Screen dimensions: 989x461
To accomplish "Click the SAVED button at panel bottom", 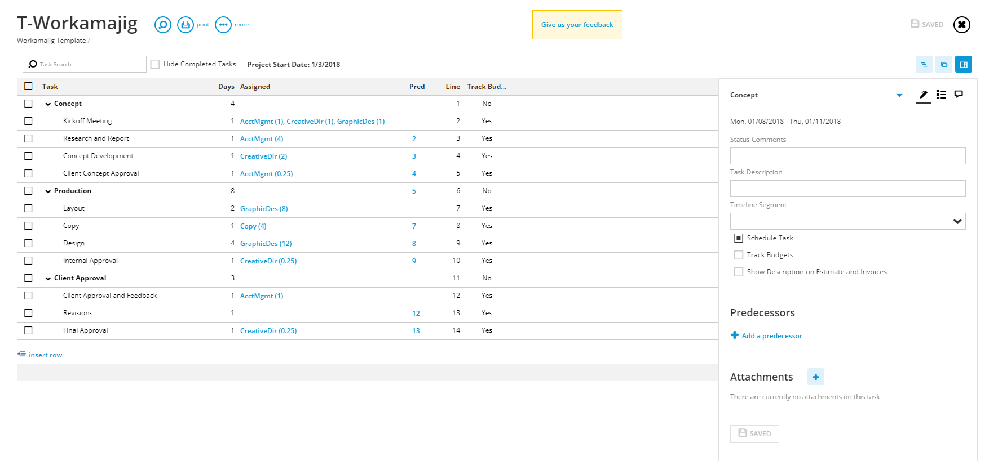I will pos(754,434).
